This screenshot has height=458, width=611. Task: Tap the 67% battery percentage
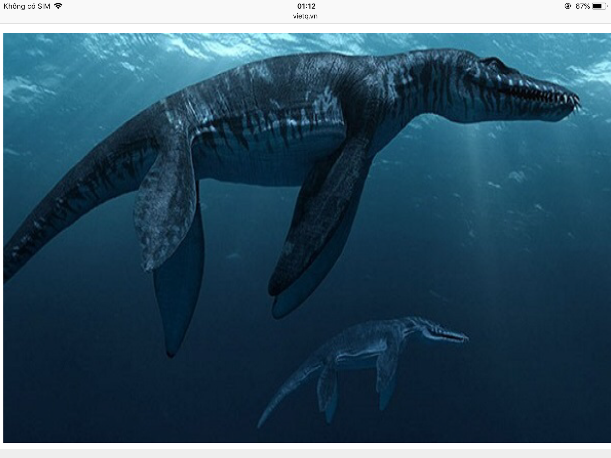pos(582,6)
